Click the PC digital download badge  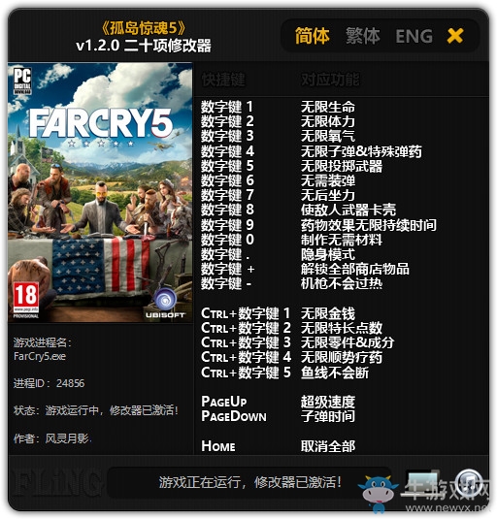point(22,81)
